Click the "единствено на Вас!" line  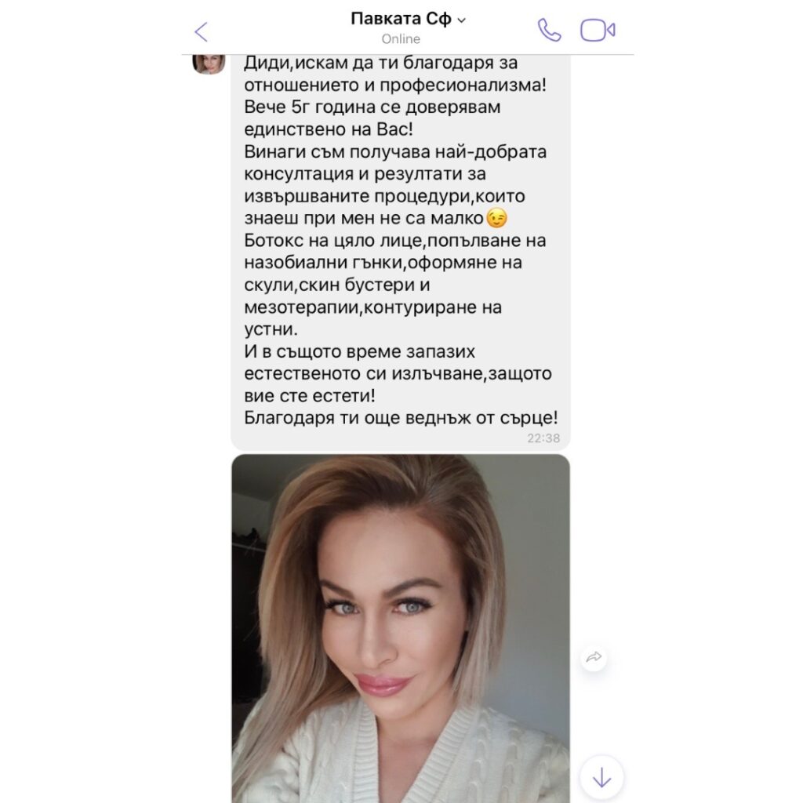(329, 129)
